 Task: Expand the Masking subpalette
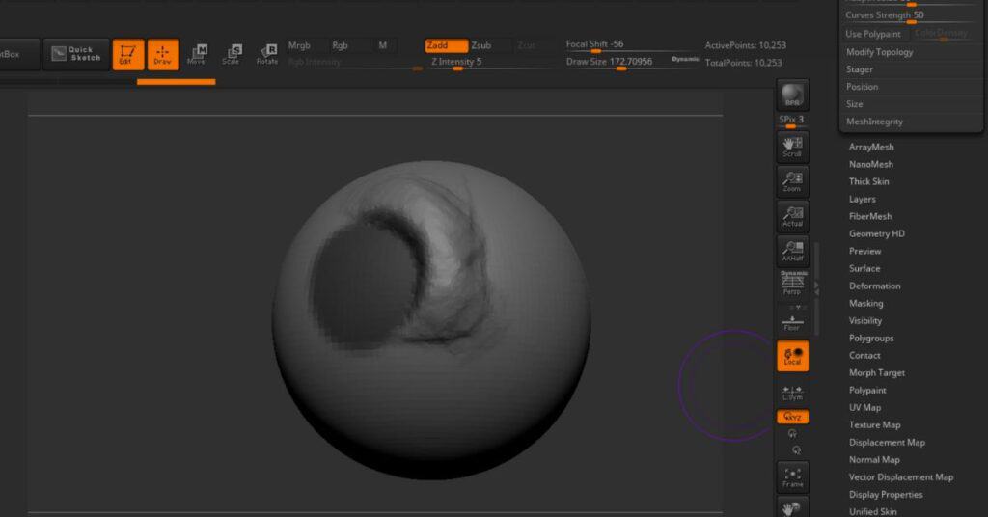(865, 303)
